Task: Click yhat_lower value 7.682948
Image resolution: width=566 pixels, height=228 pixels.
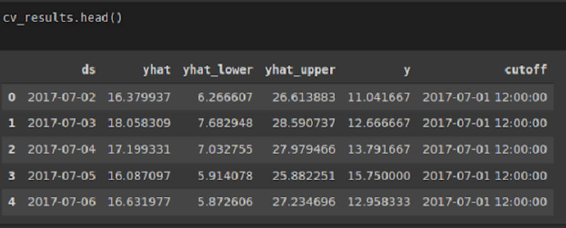Action: [225, 123]
